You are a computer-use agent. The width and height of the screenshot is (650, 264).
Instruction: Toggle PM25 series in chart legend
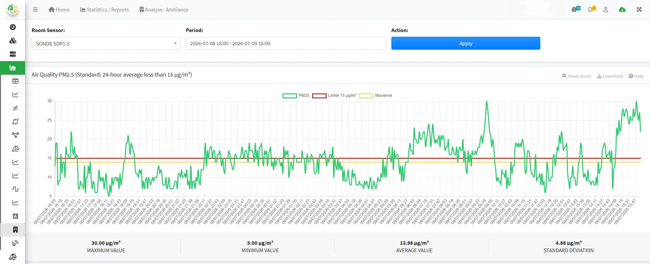click(296, 96)
